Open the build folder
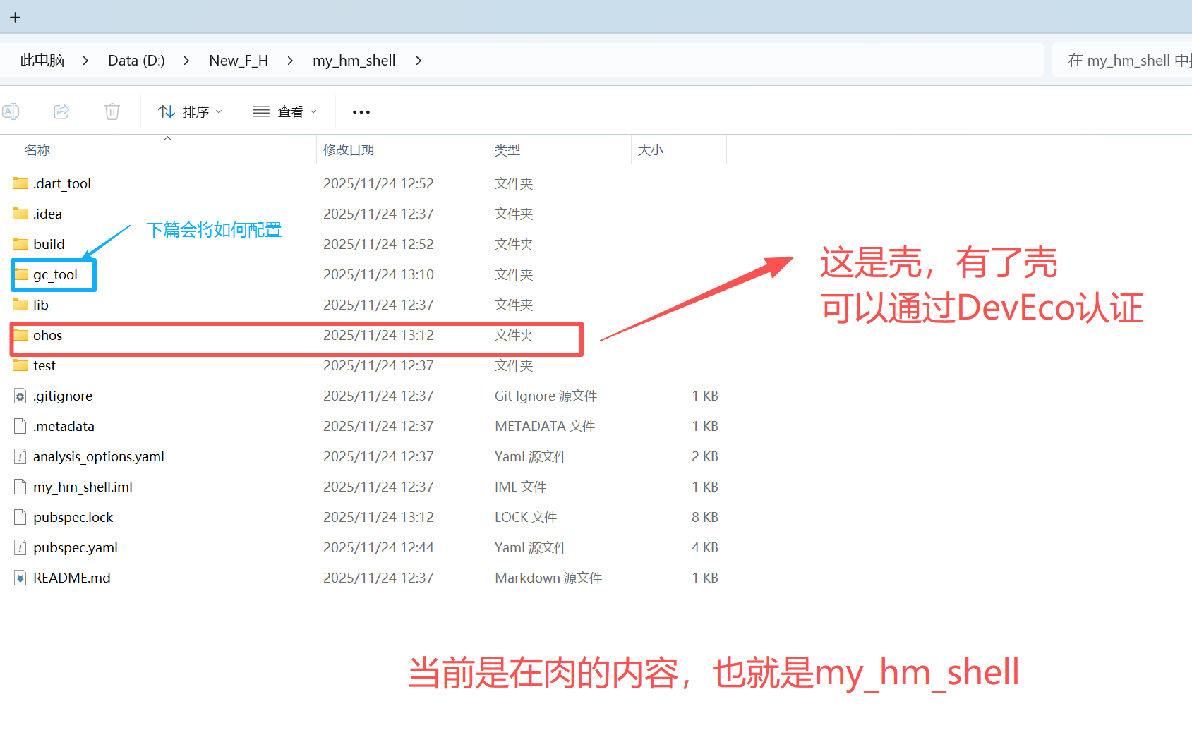This screenshot has height=730, width=1192. tap(47, 243)
